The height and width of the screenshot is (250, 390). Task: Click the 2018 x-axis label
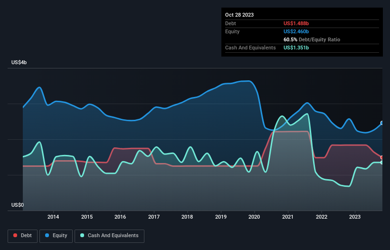coord(187,217)
